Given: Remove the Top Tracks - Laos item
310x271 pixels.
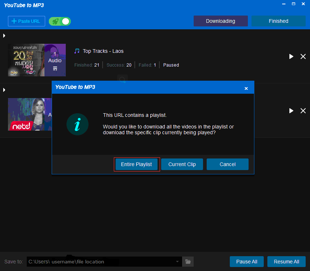Looking at the screenshot, I should (x=303, y=56).
